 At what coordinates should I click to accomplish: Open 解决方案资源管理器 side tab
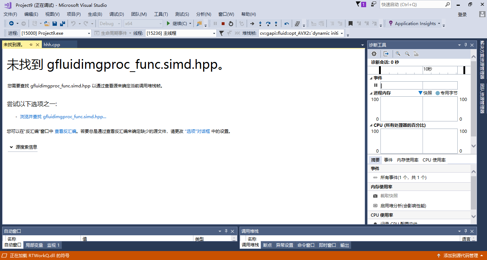click(483, 60)
